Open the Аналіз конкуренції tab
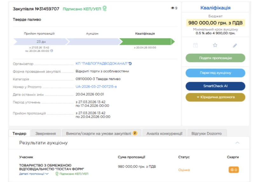This screenshot has height=182, width=254. [164, 133]
